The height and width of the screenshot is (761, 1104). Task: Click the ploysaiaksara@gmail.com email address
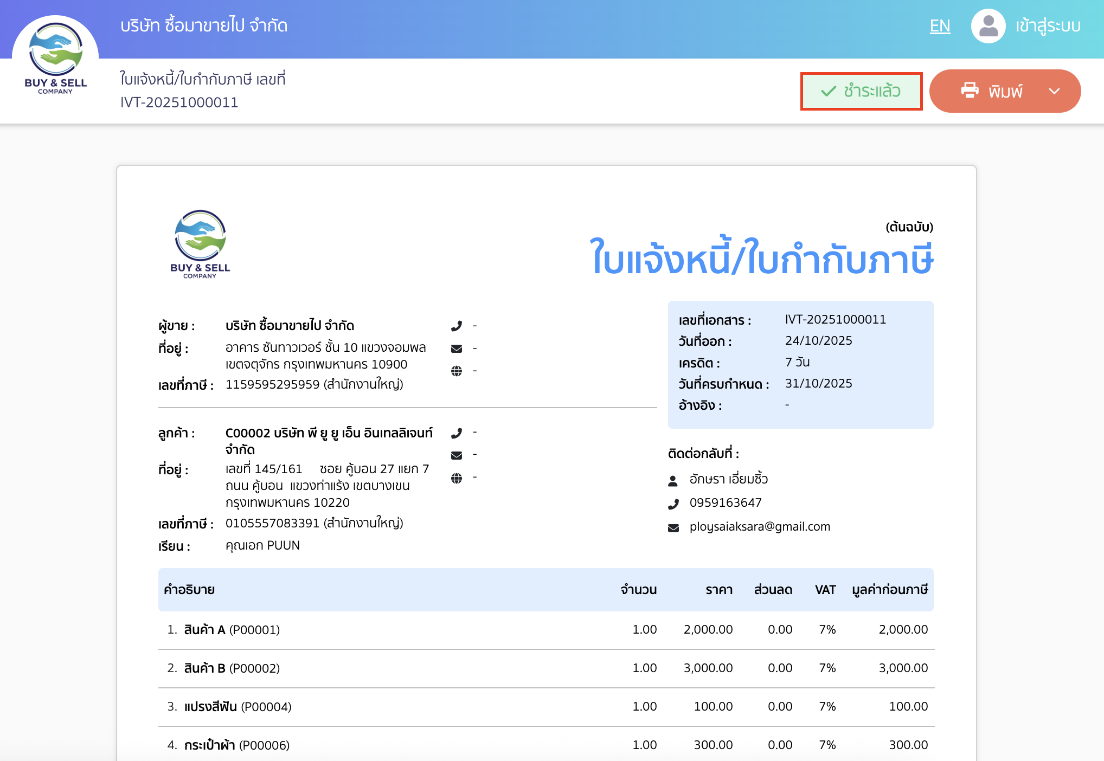tap(759, 526)
